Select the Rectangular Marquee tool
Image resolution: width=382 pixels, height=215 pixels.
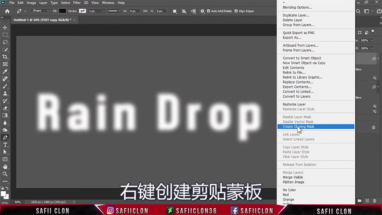(x=5, y=35)
